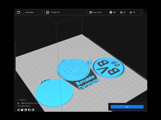The image size is (161, 120).
Task: Open the material configuration dropdown
Action: tap(66, 12)
